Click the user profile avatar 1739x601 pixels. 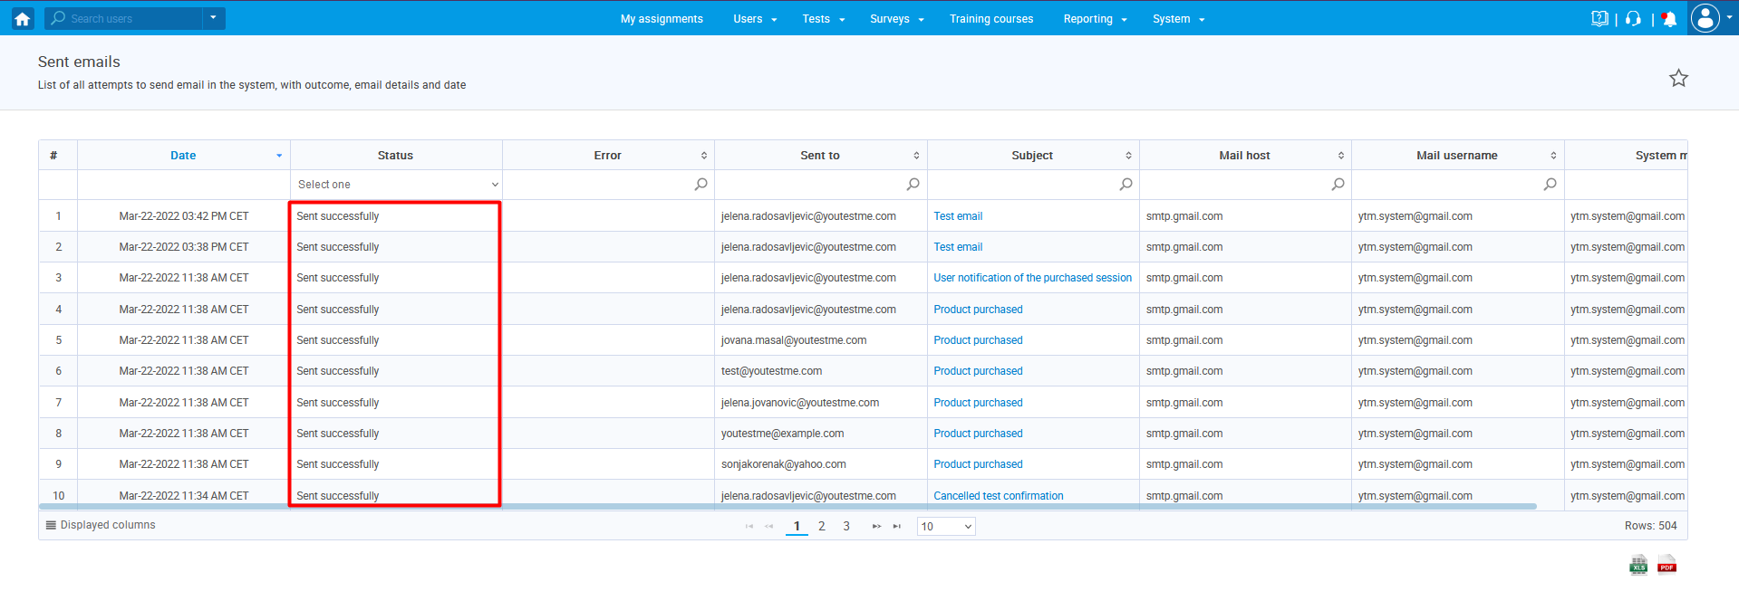coord(1705,18)
